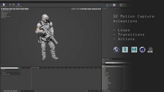Click the plus Key toolbar icon
Image resolution: width=164 pixels, height=92 pixels.
click(10, 5)
